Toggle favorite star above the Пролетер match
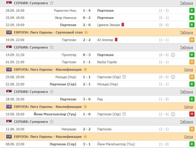This screenshot has height=148, width=196. (x=52, y=47)
